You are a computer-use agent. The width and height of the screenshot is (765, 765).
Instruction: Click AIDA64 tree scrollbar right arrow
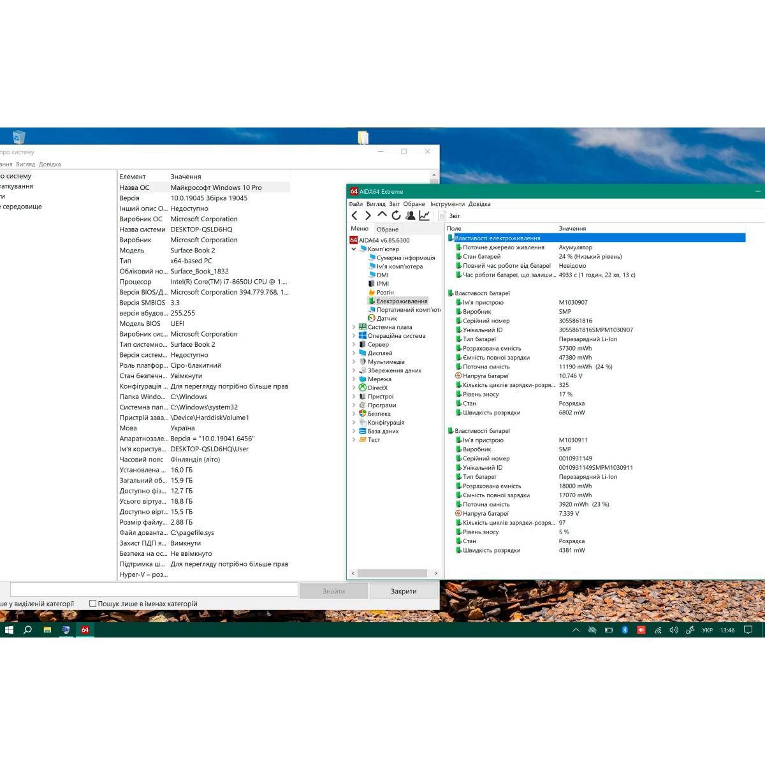point(436,573)
